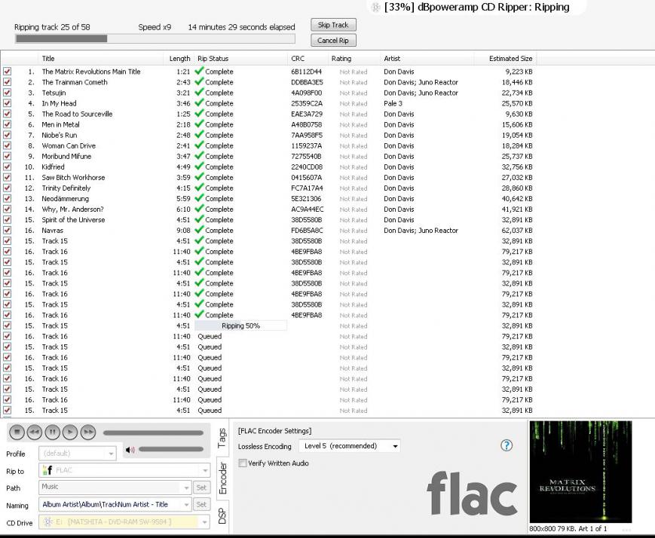Click the Ripping 50% status bar
This screenshot has height=538, width=655.
241,326
